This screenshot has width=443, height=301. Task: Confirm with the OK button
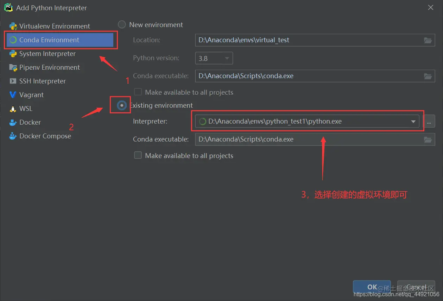click(x=372, y=287)
